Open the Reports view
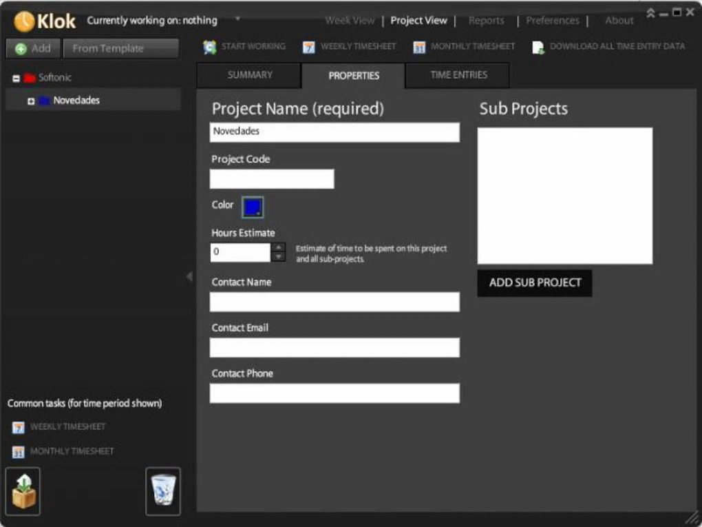Image resolution: width=702 pixels, height=527 pixels. (486, 20)
